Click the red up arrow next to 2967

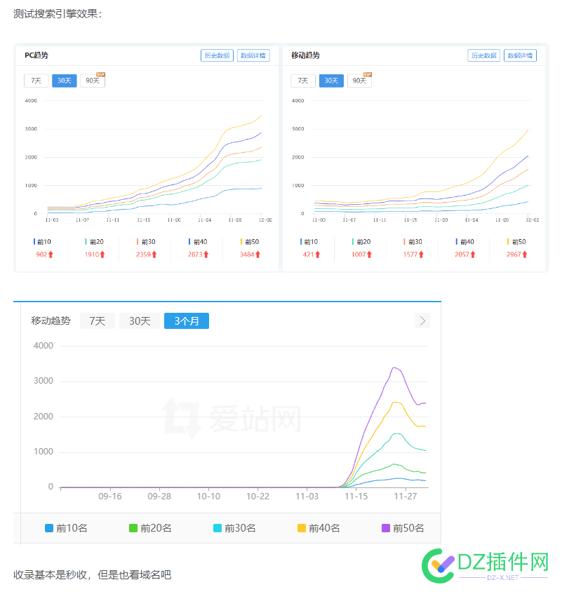click(x=525, y=255)
